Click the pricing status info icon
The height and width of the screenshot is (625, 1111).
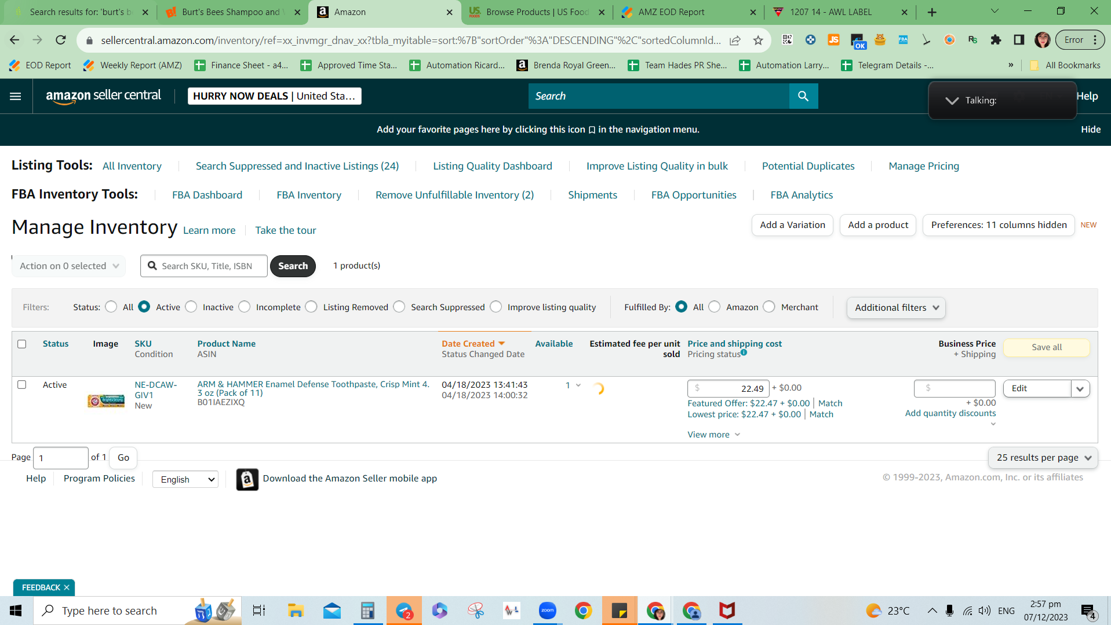(744, 352)
